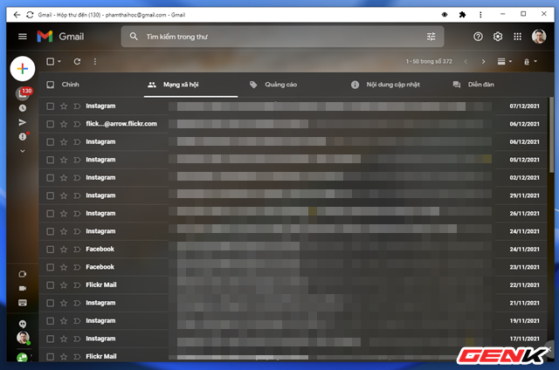Viewport: 559px width, 370px height.
Task: Go to the next page of emails
Action: pos(483,62)
